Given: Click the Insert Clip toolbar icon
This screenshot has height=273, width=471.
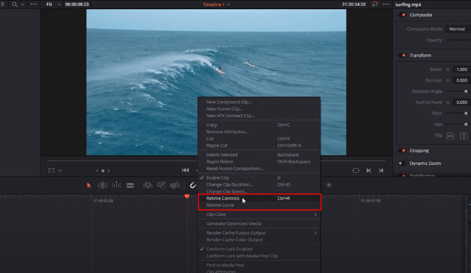Looking at the screenshot, I should (148, 186).
